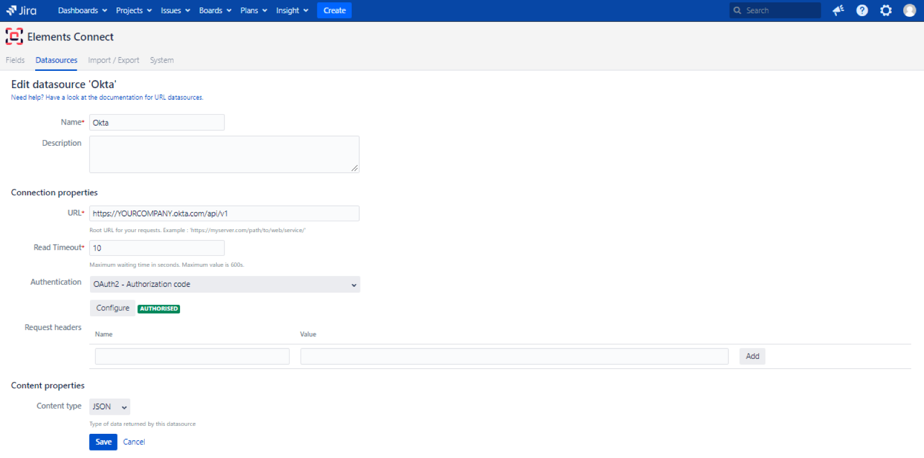924x458 pixels.
Task: Click into the Read Timeout field
Action: click(x=157, y=248)
